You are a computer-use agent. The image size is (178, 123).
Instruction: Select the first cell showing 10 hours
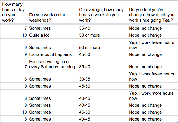point(14,35)
